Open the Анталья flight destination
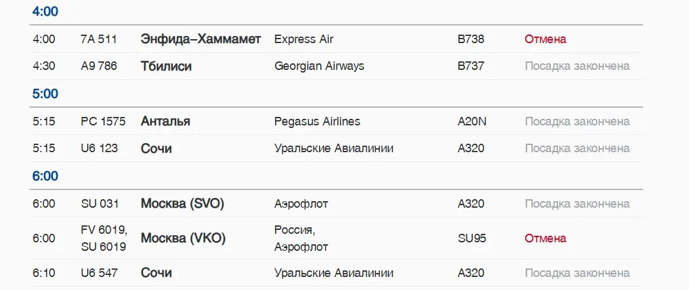This screenshot has height=290, width=689. (165, 121)
